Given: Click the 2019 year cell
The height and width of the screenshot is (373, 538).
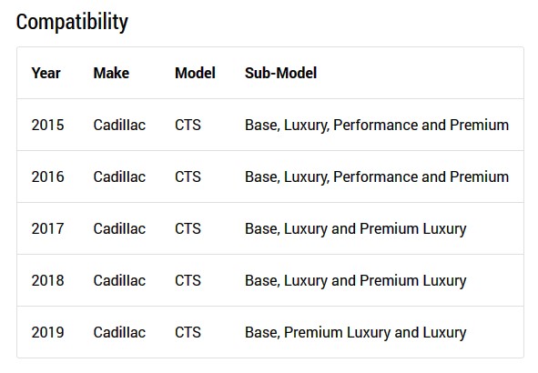Looking at the screenshot, I should pos(47,332).
